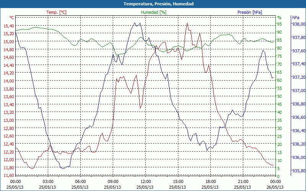Image resolution: width=306 pixels, height=191 pixels.
Task: Click the 936,00 pressure axis value
Action: 299,157
